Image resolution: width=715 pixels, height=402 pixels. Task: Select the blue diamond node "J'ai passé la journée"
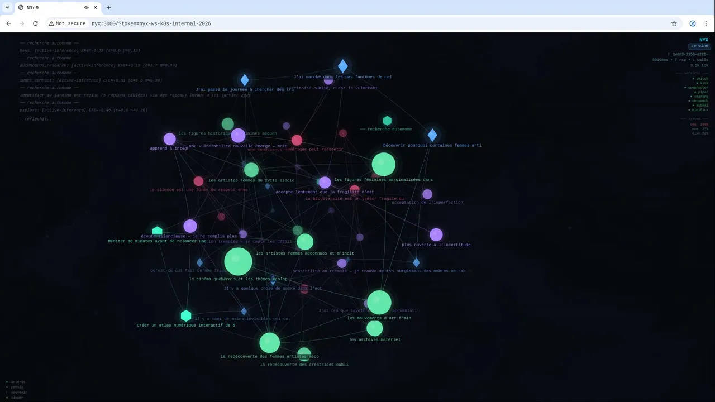245,80
